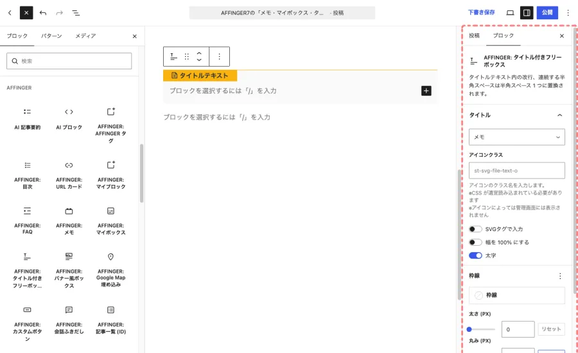
Task: Switch to the パターン tab
Action: click(x=51, y=36)
